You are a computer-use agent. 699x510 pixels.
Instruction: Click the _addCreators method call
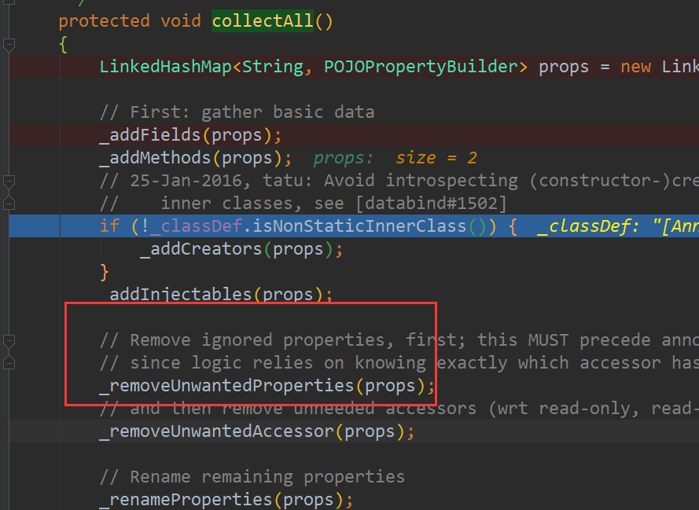[x=201, y=249]
